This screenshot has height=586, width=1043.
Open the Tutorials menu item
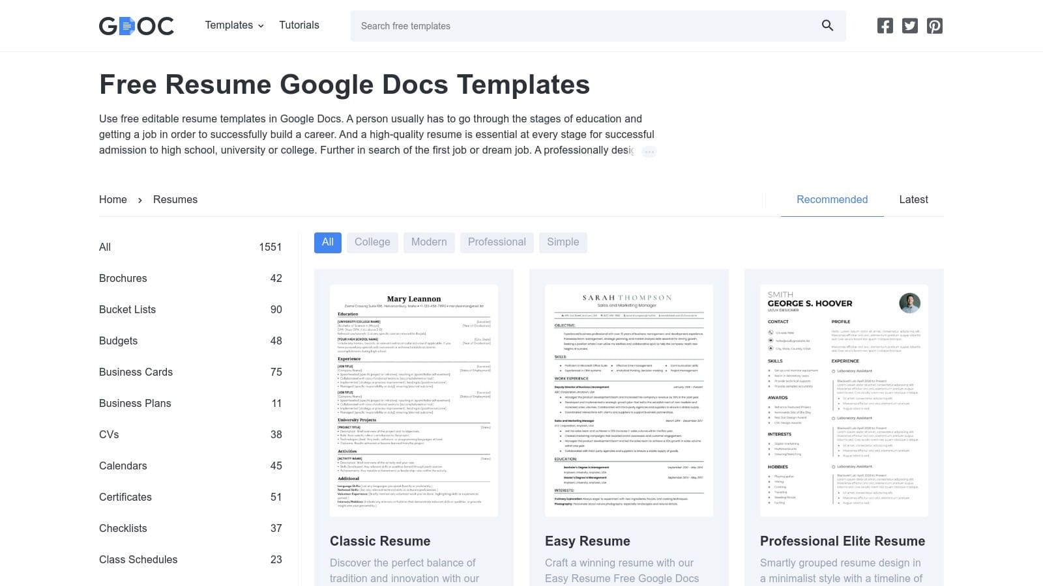tap(299, 25)
